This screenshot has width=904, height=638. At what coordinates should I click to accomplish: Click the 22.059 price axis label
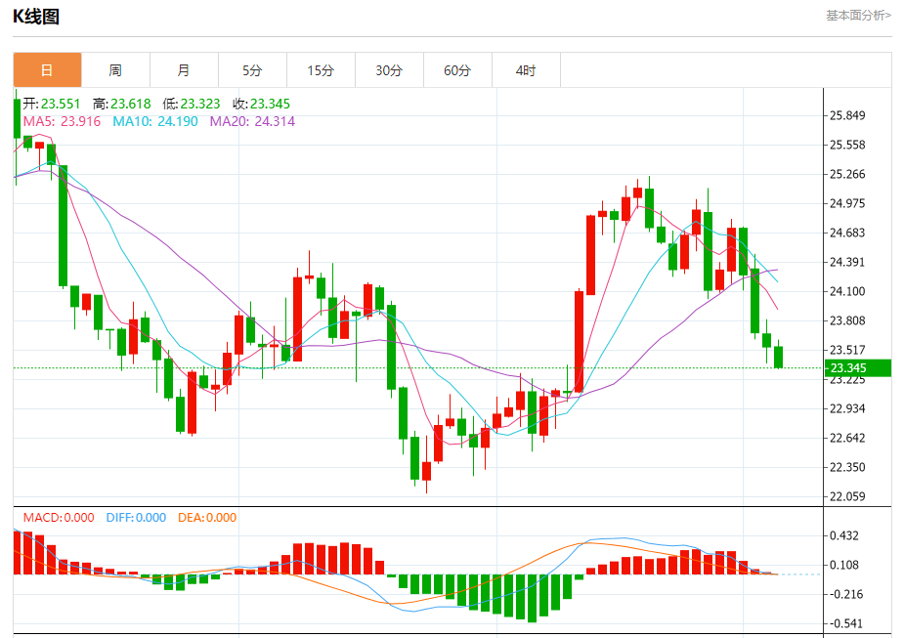point(847,496)
